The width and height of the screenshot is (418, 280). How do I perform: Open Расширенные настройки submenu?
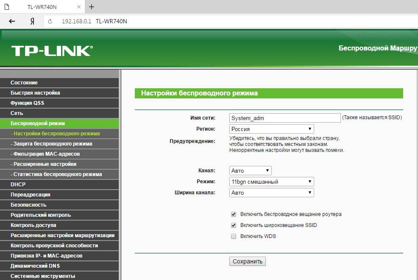click(59, 164)
